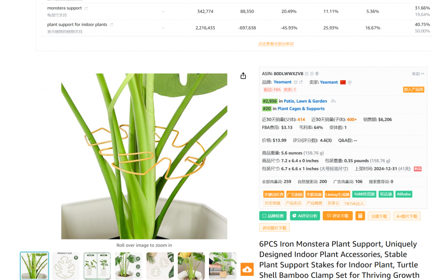Image resolution: width=432 pixels, height=280 pixels.
Task: Select the 历史销量 tag
Action: [x=273, y=203]
